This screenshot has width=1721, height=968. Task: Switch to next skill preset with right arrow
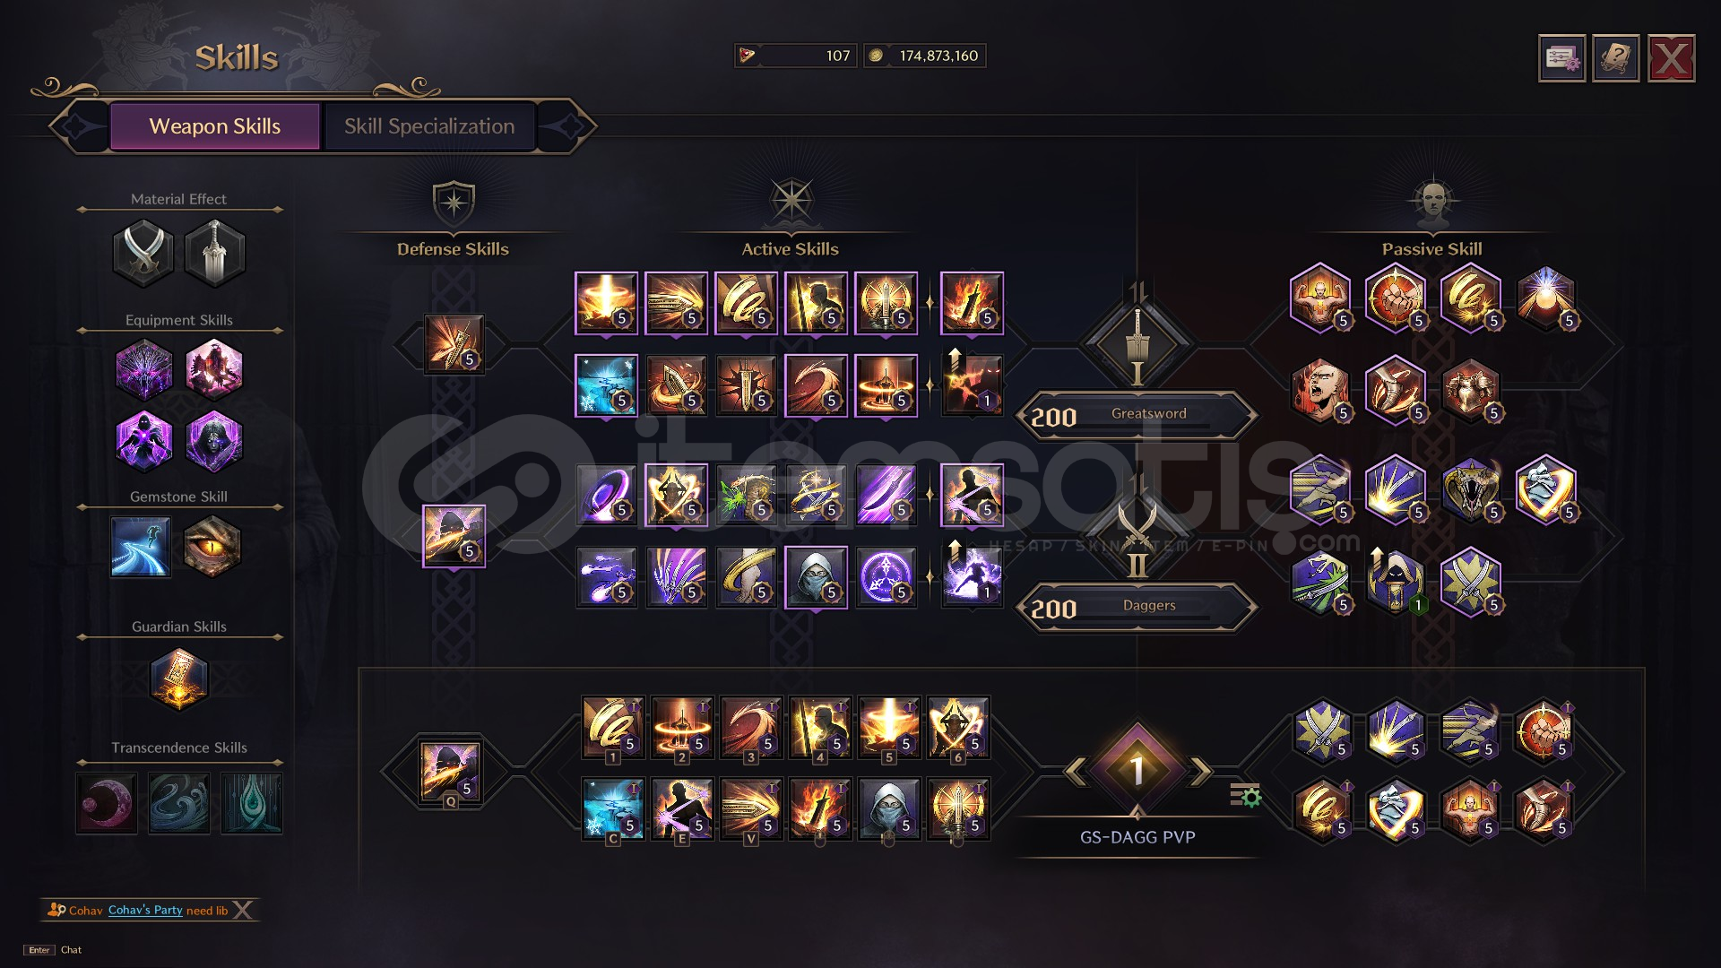coord(1200,771)
